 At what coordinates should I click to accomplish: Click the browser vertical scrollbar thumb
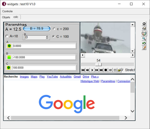coord(133,87)
